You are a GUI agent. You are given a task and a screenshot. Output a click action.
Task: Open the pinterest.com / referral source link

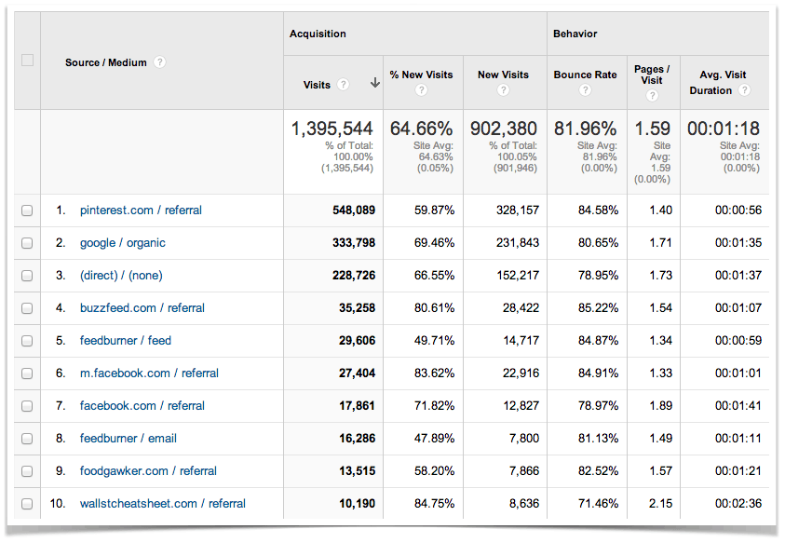139,210
